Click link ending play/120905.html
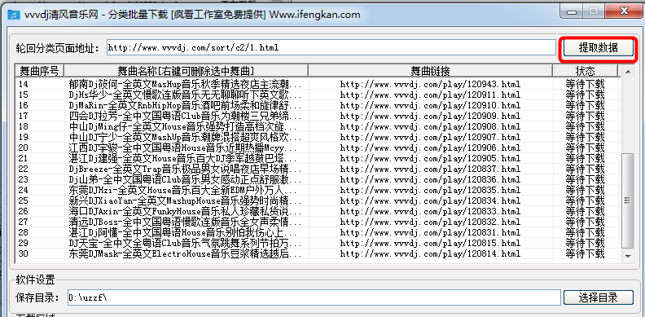 point(430,158)
